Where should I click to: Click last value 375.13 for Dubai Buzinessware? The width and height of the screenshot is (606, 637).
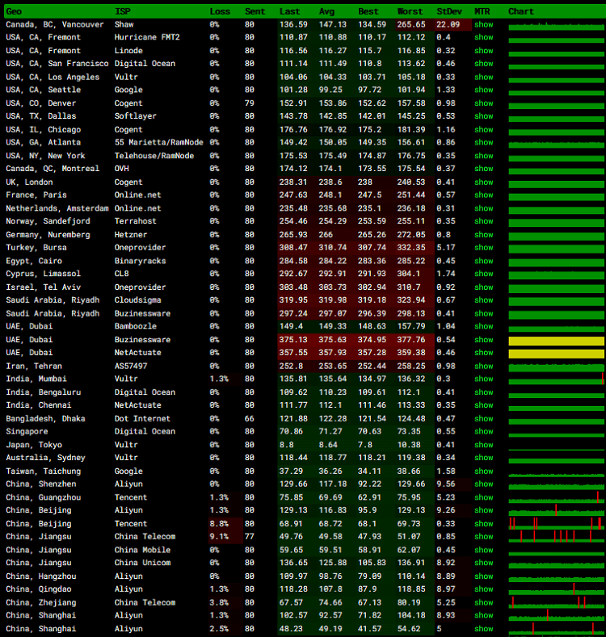point(293,340)
